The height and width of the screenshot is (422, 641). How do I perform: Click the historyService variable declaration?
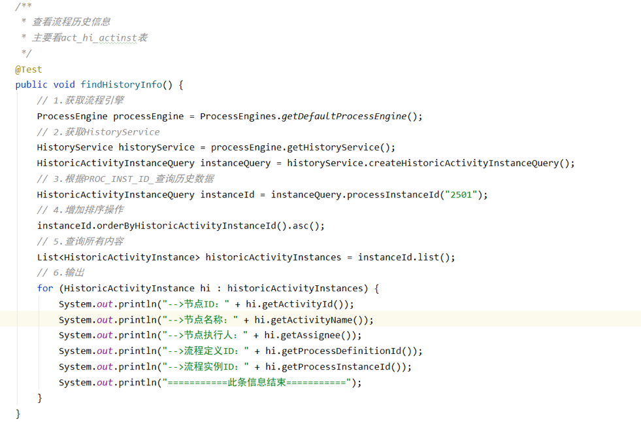pyautogui.click(x=157, y=147)
